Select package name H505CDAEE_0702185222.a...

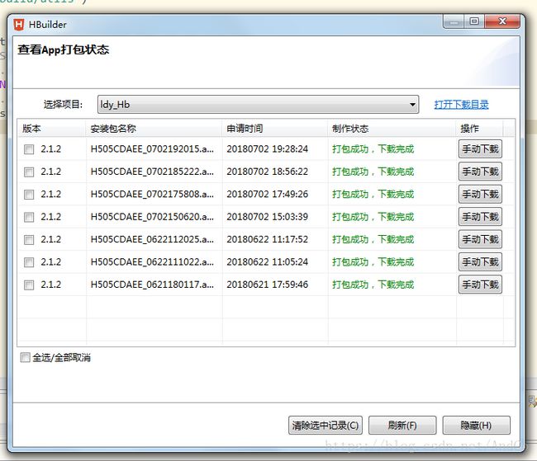(152, 172)
